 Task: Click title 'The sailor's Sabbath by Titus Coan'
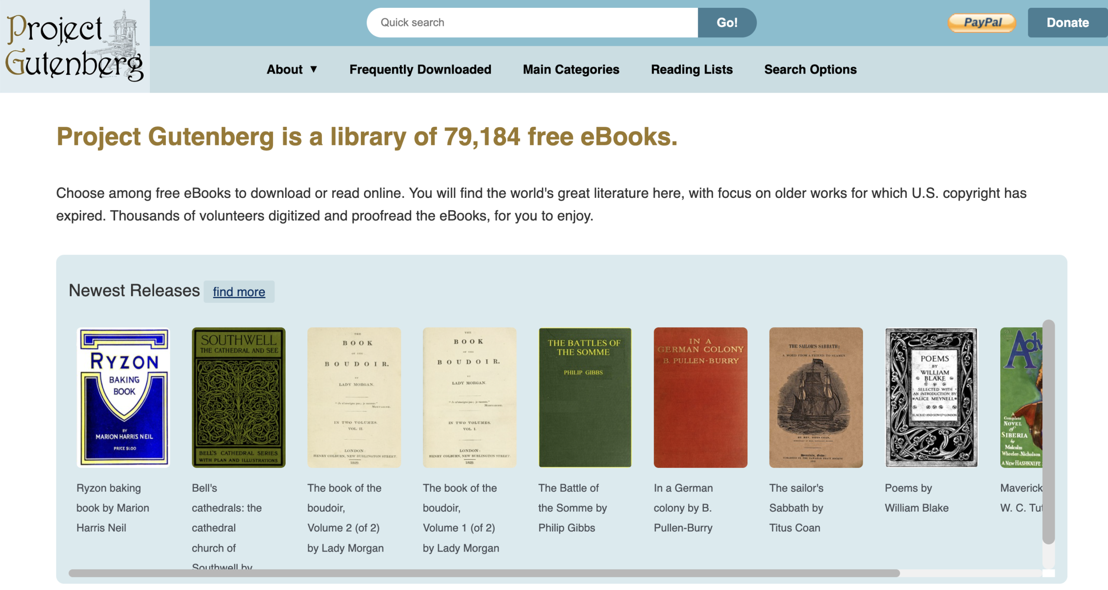click(796, 508)
